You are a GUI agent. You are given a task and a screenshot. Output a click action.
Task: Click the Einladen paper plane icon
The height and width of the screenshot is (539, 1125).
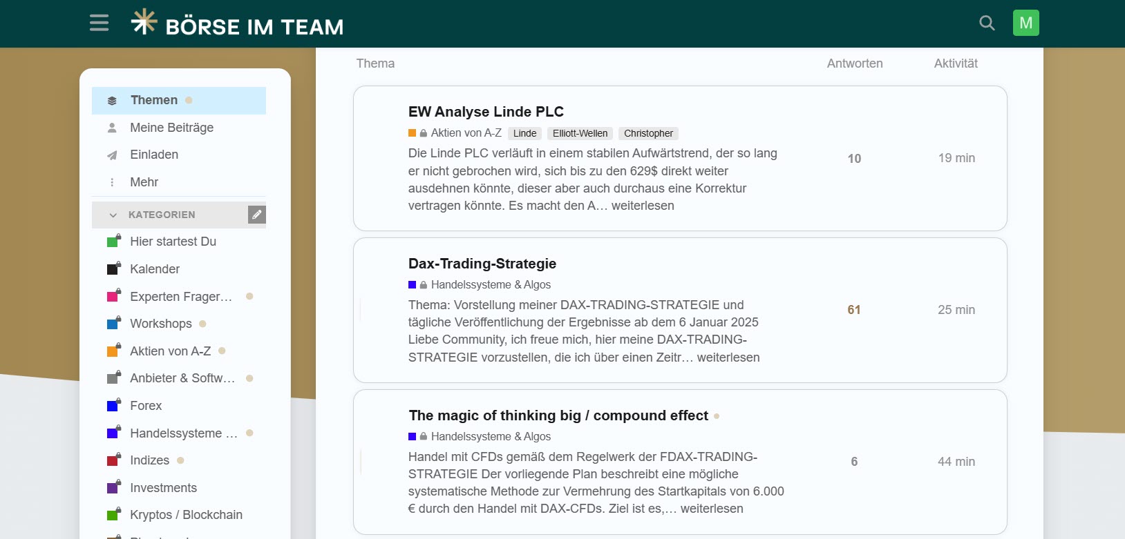(x=112, y=155)
